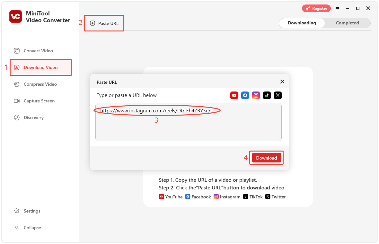
Task: Click the Discovery compass icon
Action: [x=17, y=118]
